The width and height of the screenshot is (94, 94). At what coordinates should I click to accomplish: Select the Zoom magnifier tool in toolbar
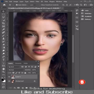click(3, 72)
